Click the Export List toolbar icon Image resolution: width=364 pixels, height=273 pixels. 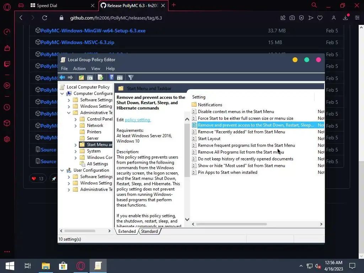click(101, 77)
